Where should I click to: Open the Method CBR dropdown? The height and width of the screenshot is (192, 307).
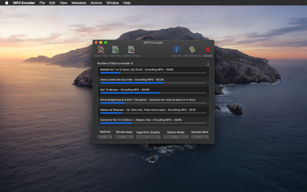pos(105,137)
